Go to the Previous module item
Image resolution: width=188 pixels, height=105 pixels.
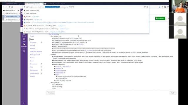(51, 93)
